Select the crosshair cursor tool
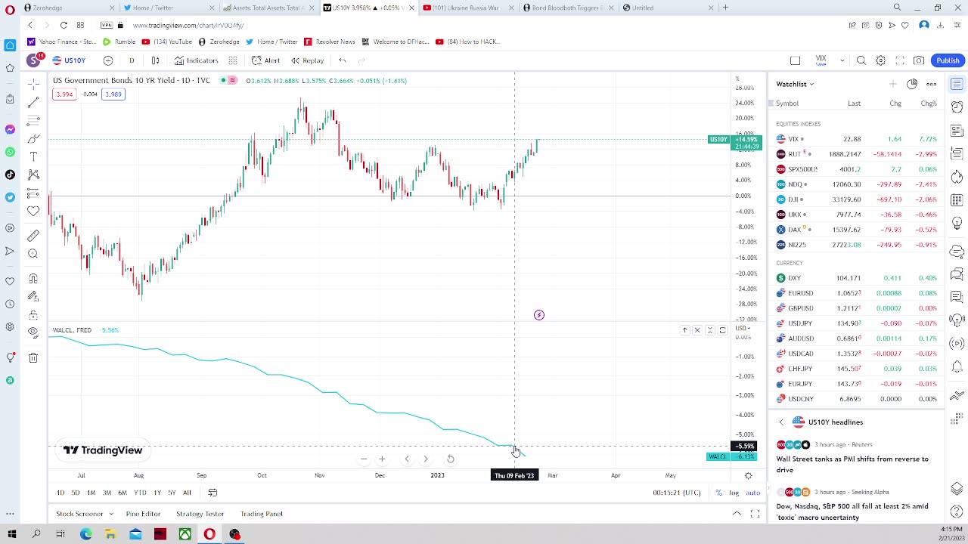 coord(33,84)
